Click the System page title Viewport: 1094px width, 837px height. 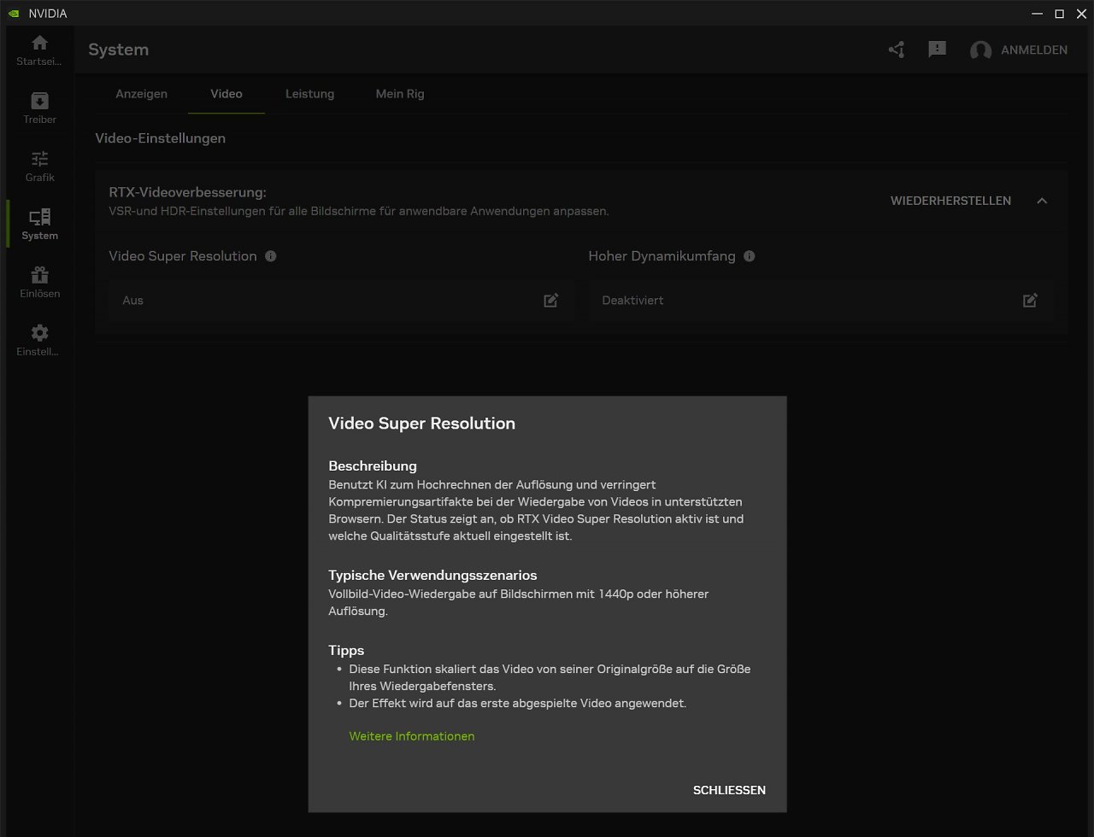pyautogui.click(x=119, y=50)
